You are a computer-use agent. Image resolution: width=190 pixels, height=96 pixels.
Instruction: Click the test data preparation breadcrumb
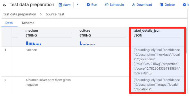20,14
